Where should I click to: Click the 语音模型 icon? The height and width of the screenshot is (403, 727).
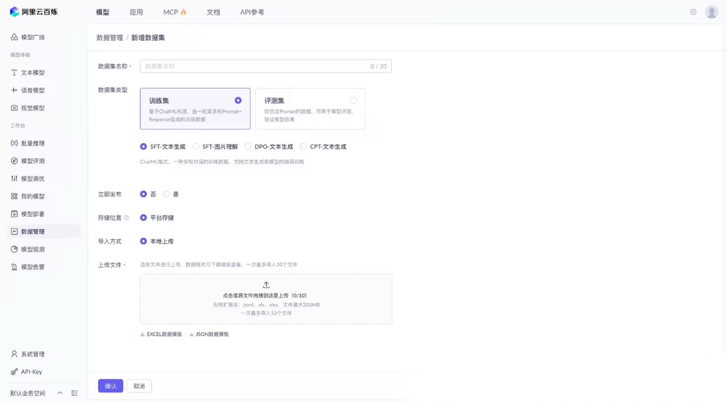coord(15,90)
